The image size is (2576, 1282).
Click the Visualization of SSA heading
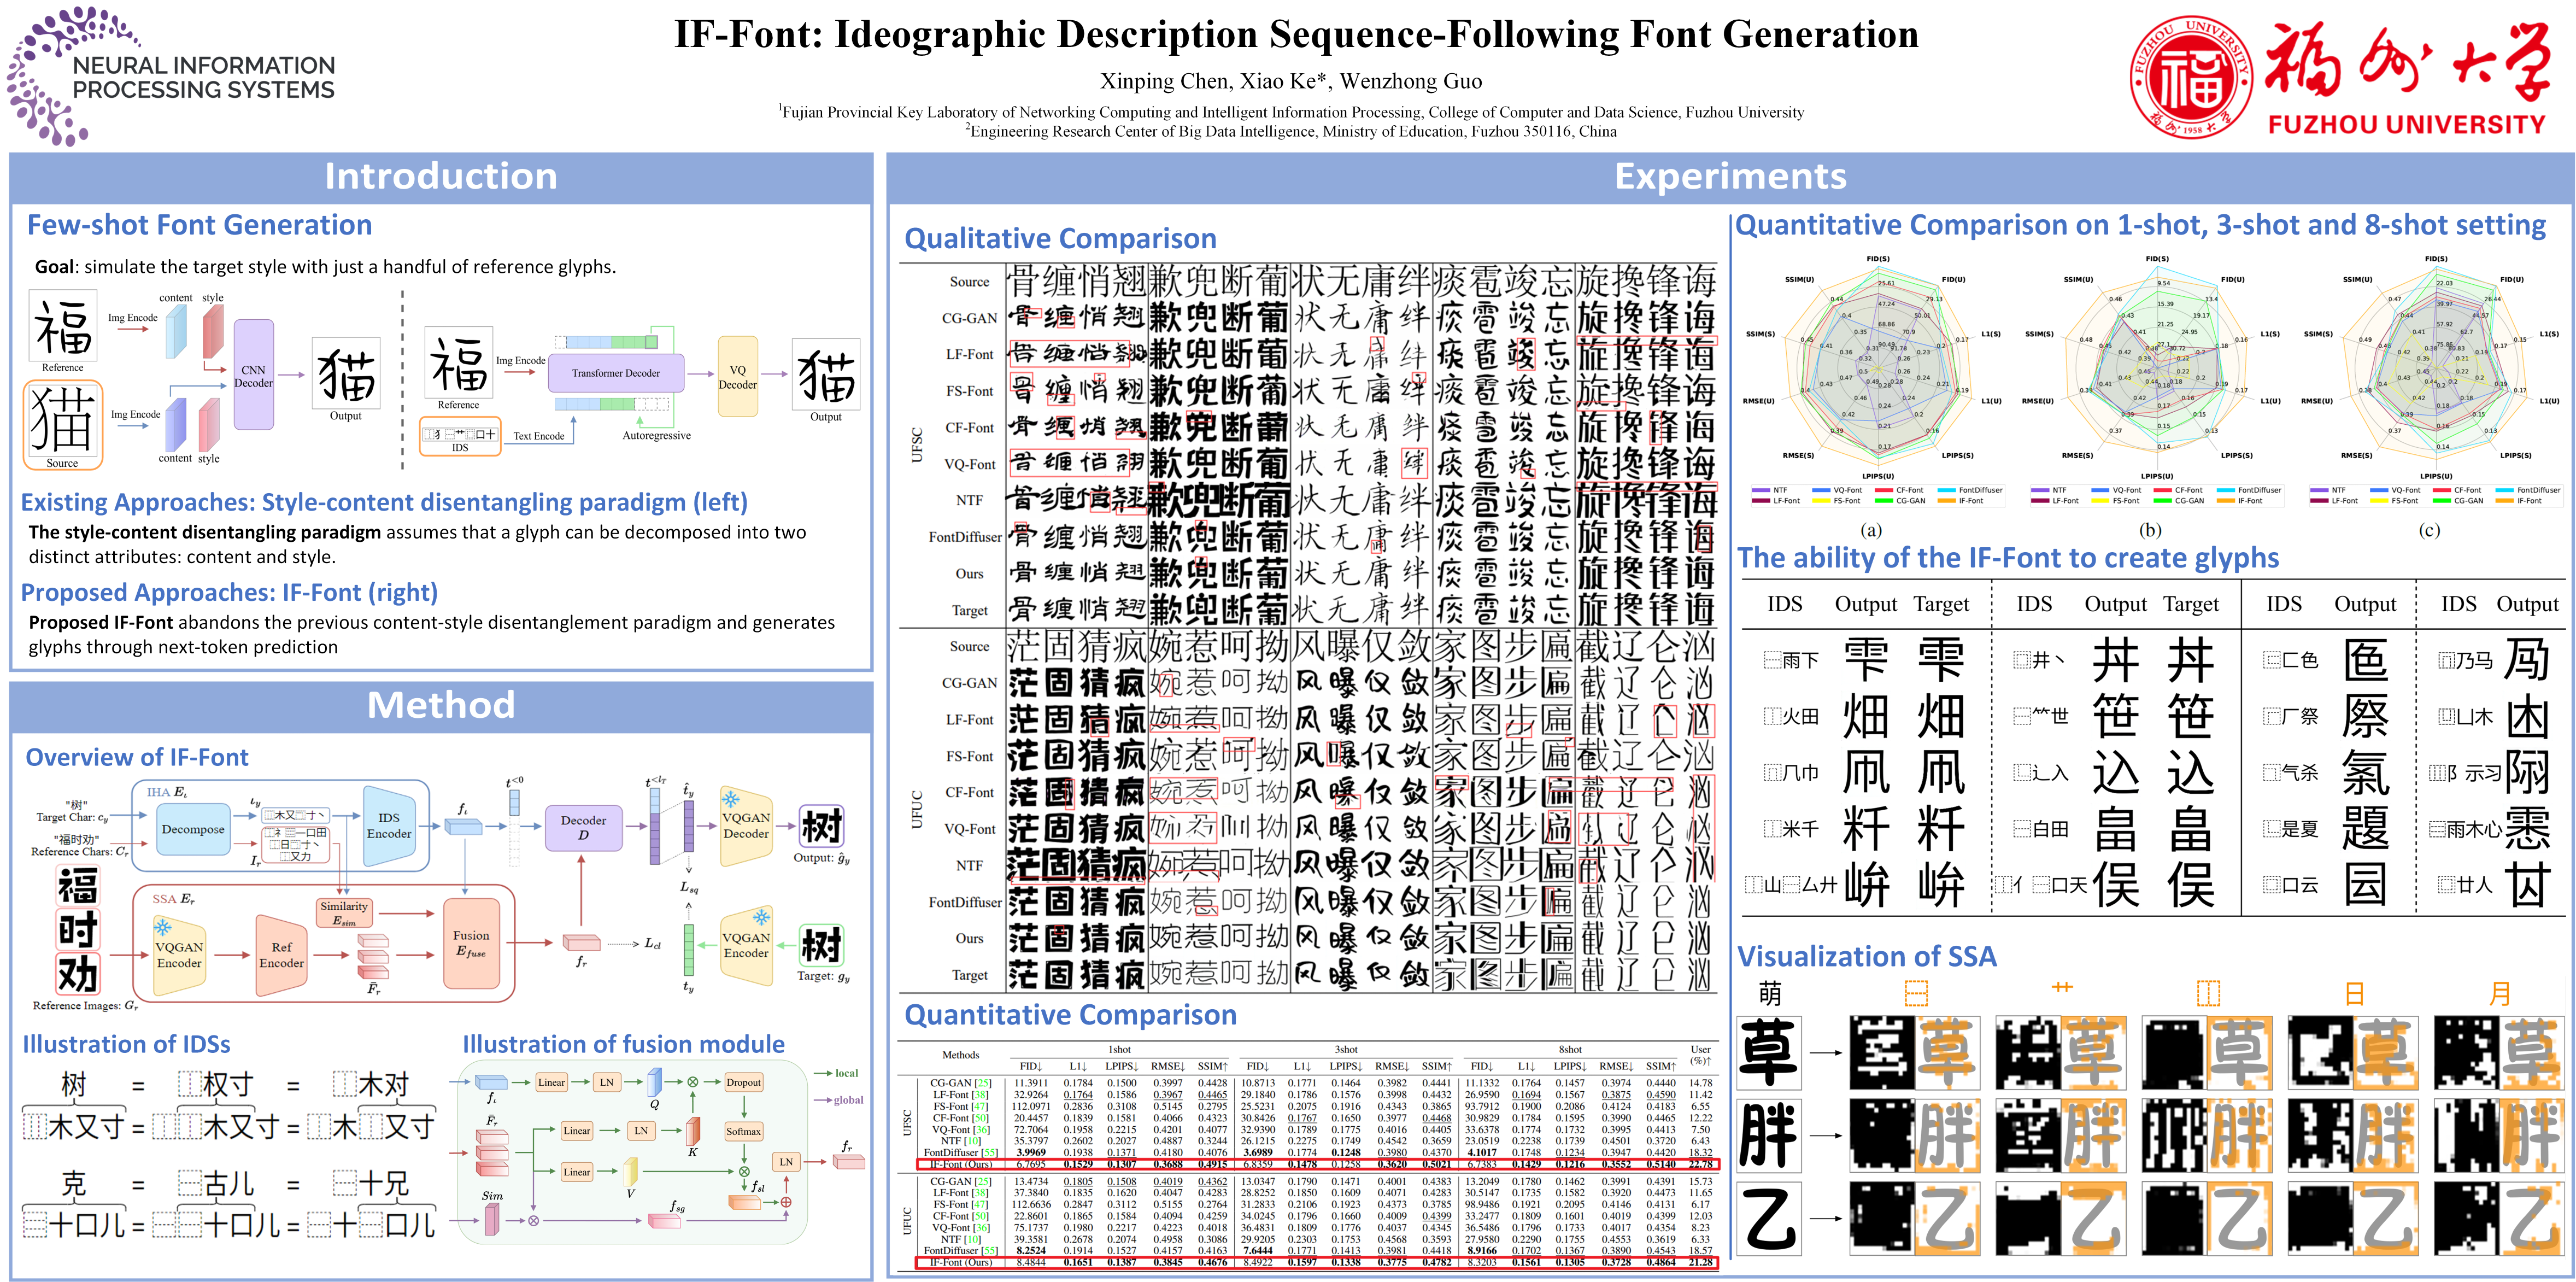pyautogui.click(x=1866, y=956)
